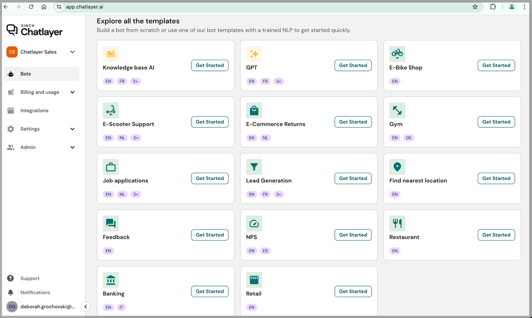Viewport: 532px width, 318px height.
Task: Click the Notifications bell icon
Action: (11, 292)
